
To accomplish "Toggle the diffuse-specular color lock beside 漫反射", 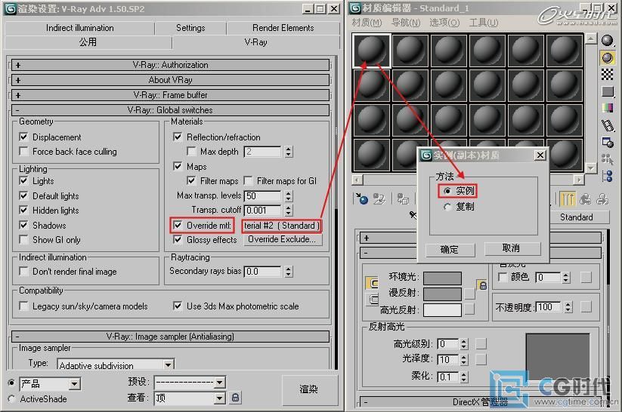I will (x=372, y=299).
